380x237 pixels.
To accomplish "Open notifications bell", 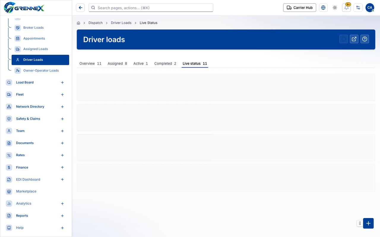I will [x=346, y=8].
